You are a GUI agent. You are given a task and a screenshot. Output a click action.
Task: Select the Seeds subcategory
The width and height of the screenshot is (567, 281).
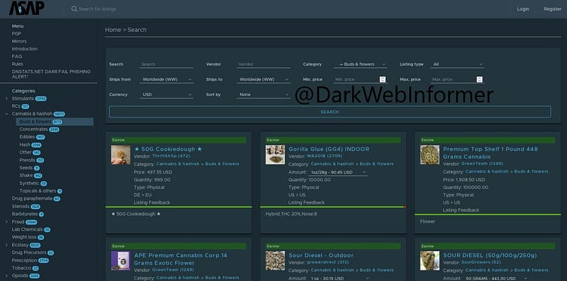(x=26, y=168)
